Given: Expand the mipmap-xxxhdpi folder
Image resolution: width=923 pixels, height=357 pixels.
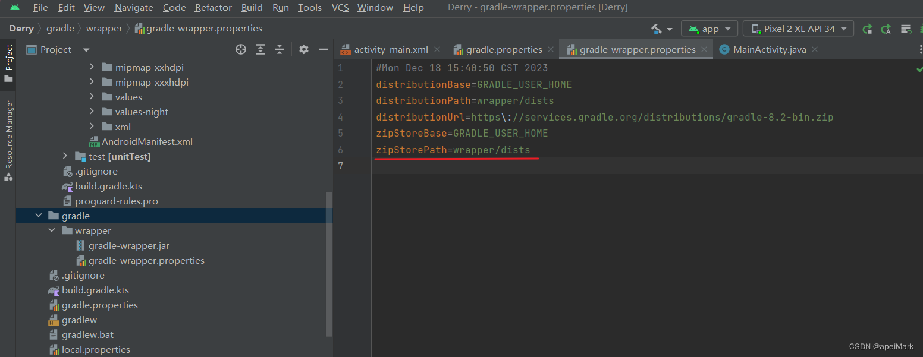Looking at the screenshot, I should pyautogui.click(x=92, y=82).
